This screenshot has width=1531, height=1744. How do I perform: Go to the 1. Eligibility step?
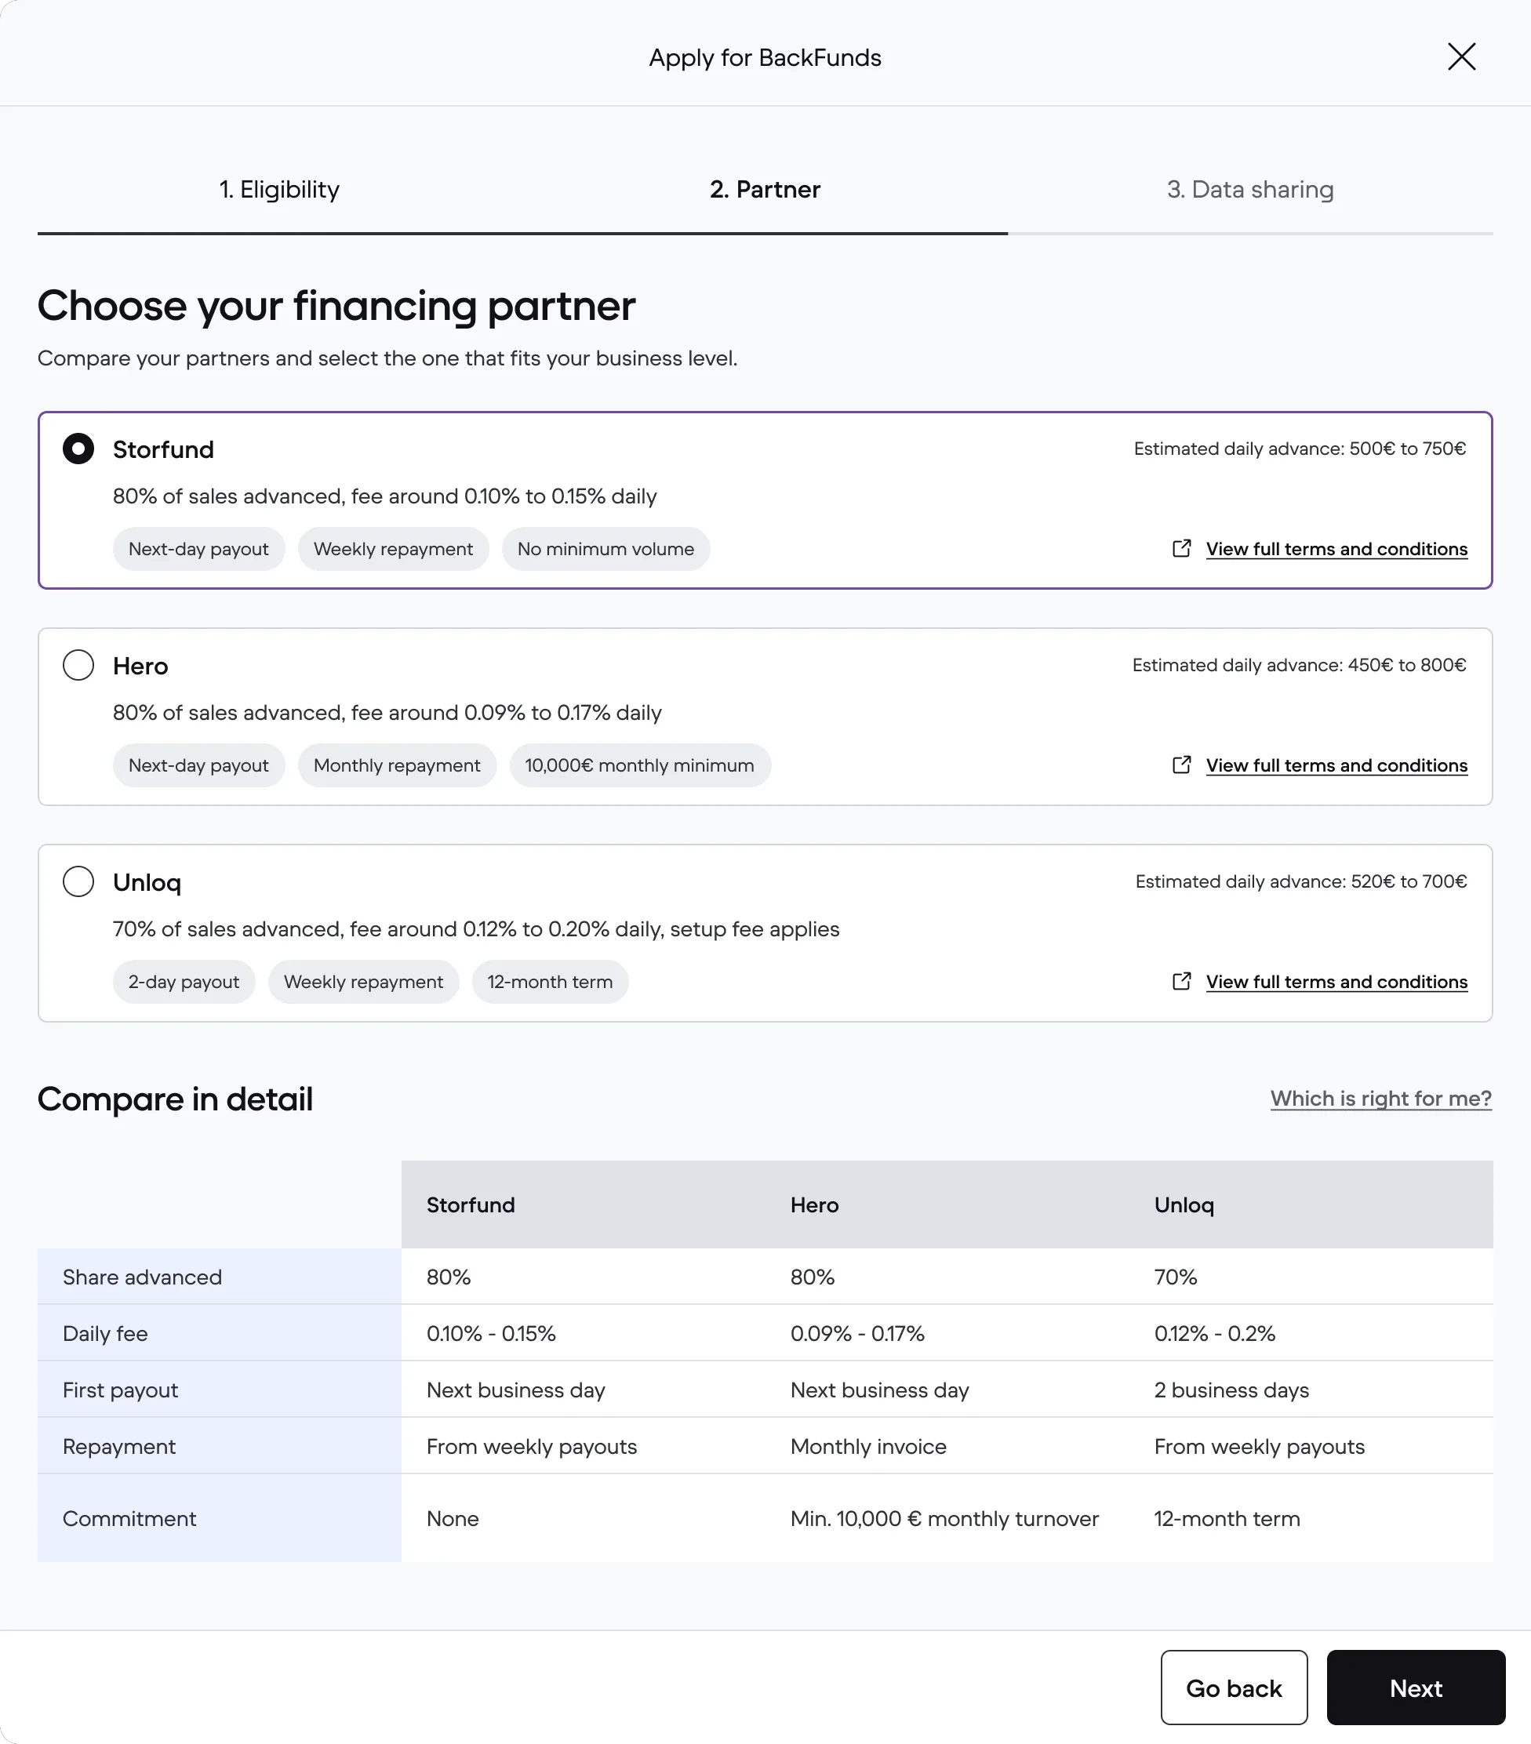click(x=279, y=190)
